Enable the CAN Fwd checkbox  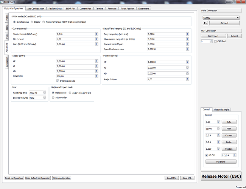(x=215, y=41)
